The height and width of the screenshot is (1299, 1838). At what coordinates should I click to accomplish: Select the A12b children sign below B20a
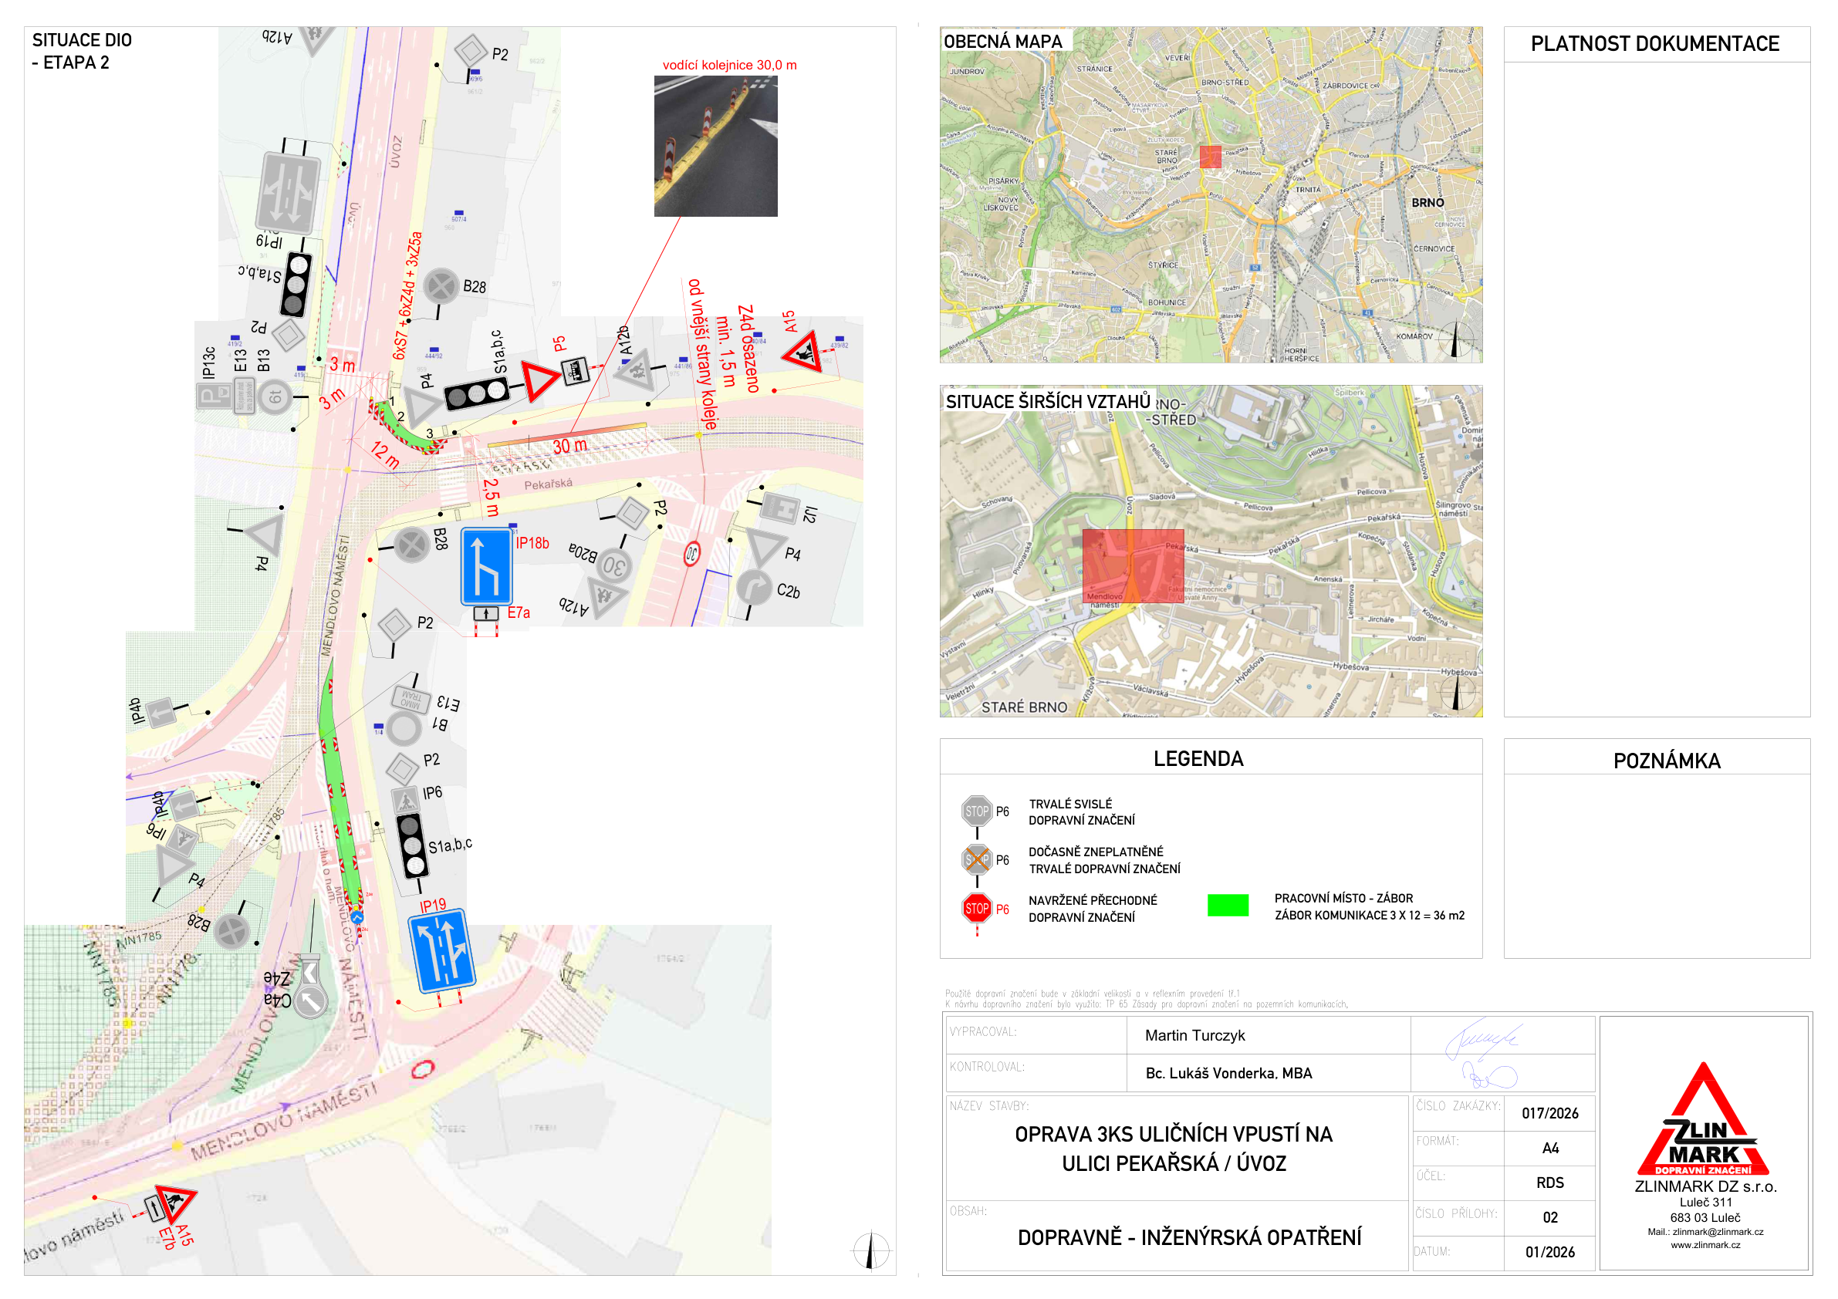pyautogui.click(x=606, y=597)
